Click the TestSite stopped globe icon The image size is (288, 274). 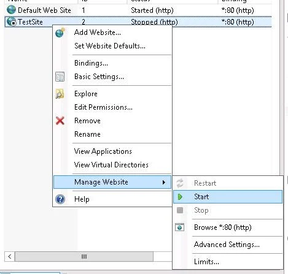[11, 21]
